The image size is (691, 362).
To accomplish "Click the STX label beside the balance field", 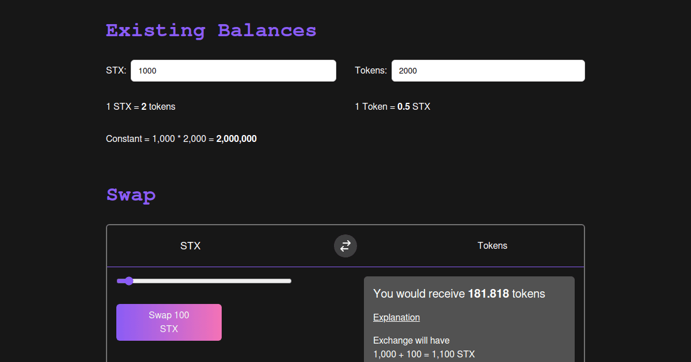I will tap(115, 70).
